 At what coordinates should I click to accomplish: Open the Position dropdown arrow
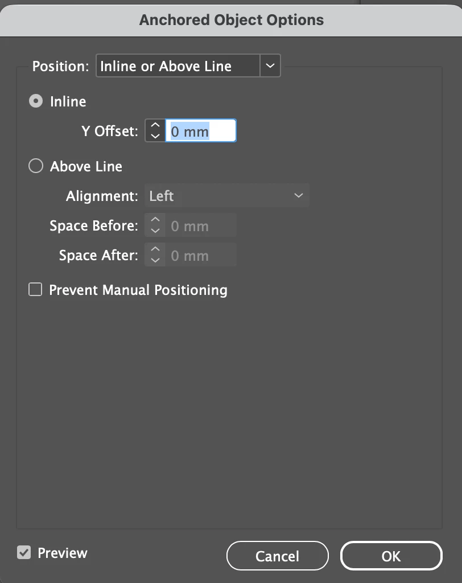[270, 66]
